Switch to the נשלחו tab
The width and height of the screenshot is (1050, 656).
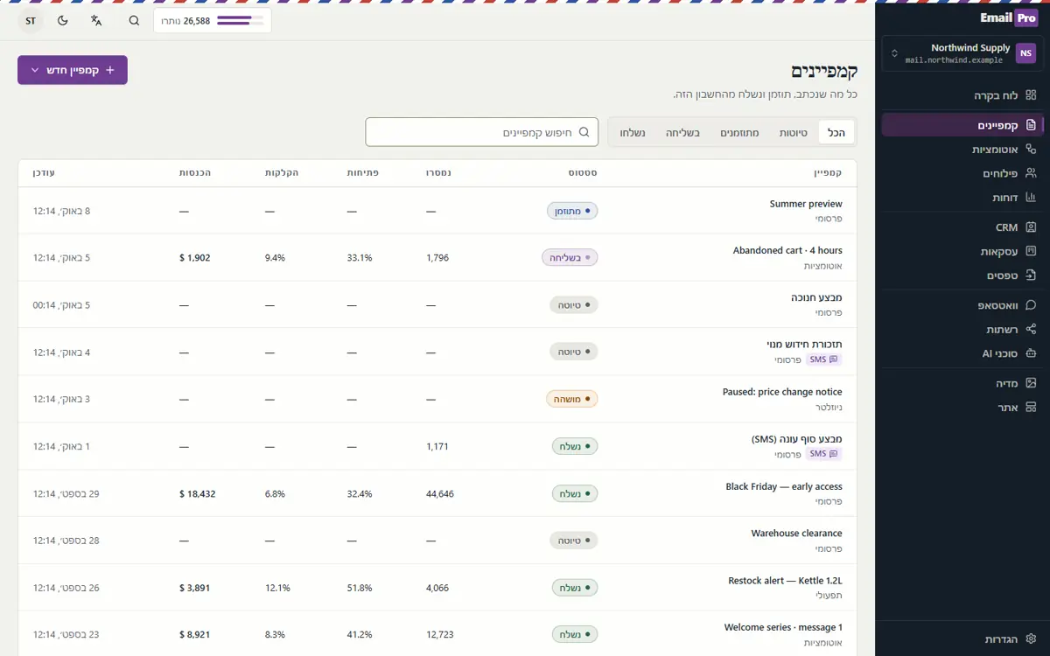(633, 133)
